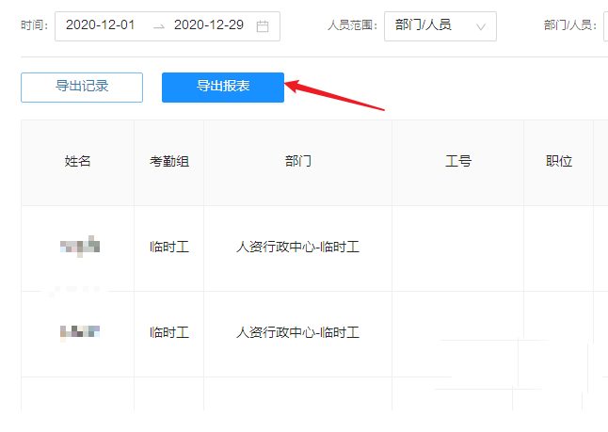
Task: Click the 导出记录 export records button
Action: 82,88
